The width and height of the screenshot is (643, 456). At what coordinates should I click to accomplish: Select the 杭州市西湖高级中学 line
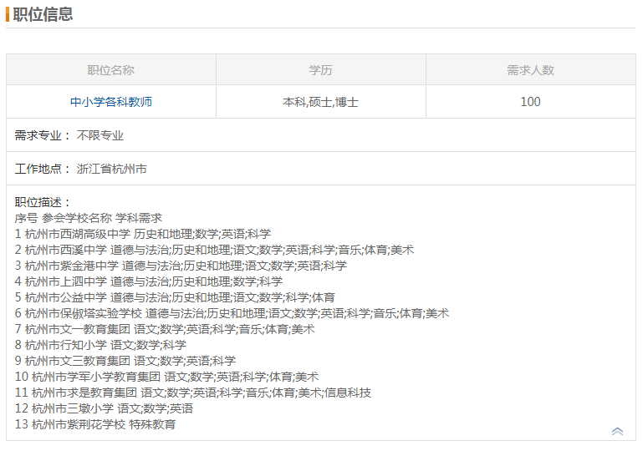click(143, 234)
